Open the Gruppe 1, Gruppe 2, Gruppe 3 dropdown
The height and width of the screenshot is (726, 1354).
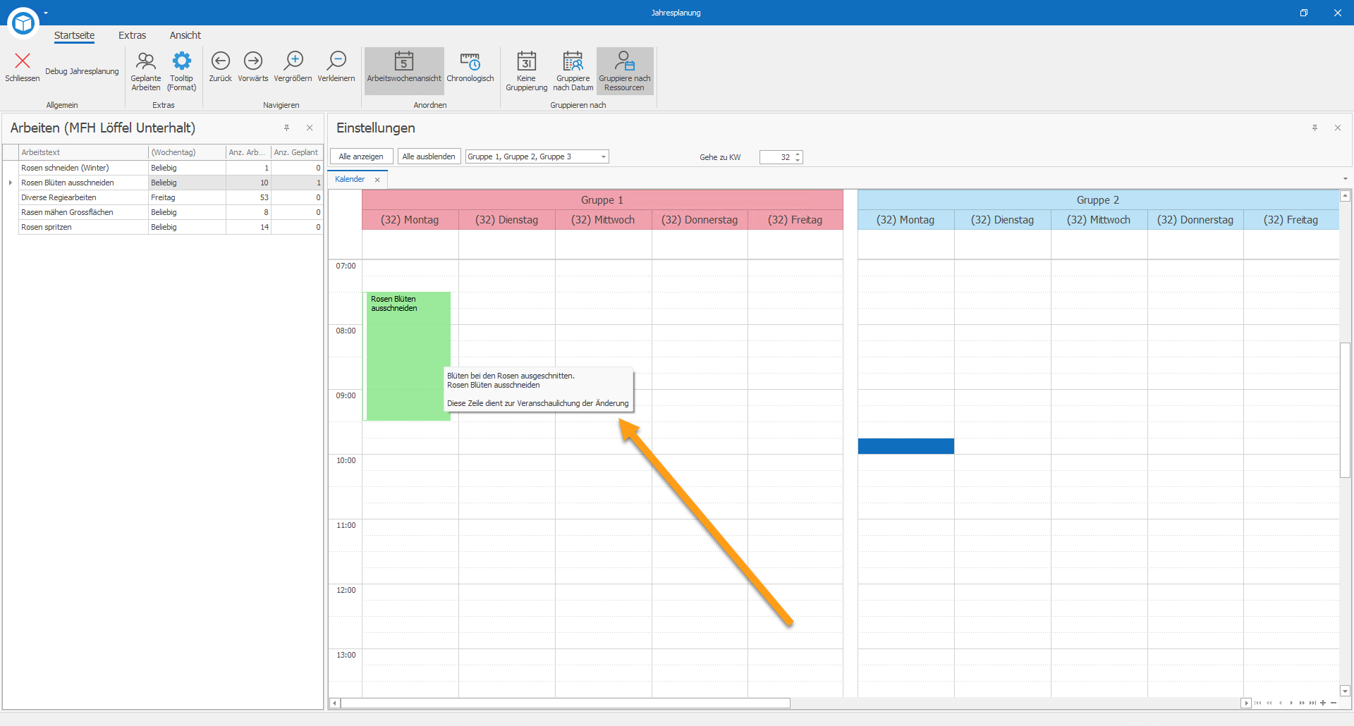(x=537, y=156)
